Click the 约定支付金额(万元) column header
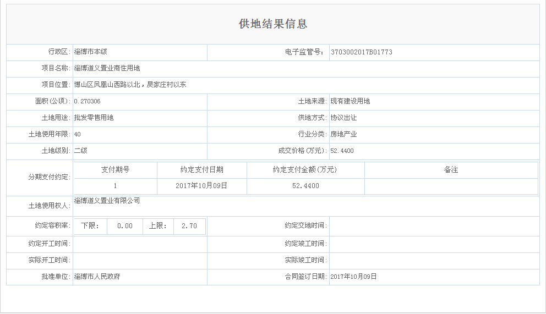Viewport: 546px width, 314px height. coord(305,170)
